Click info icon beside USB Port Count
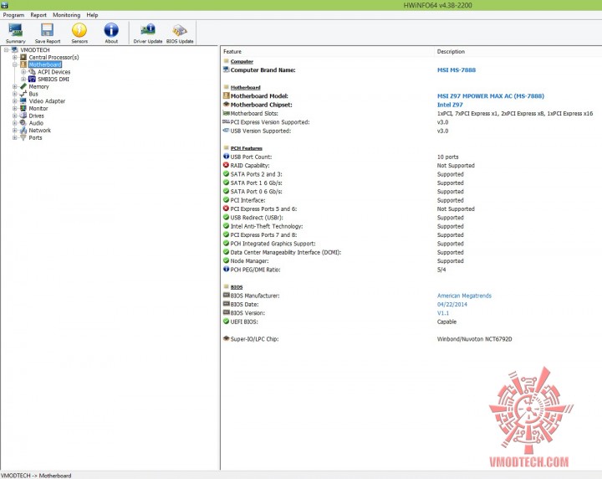Screen dimensions: 602x479 (226, 157)
